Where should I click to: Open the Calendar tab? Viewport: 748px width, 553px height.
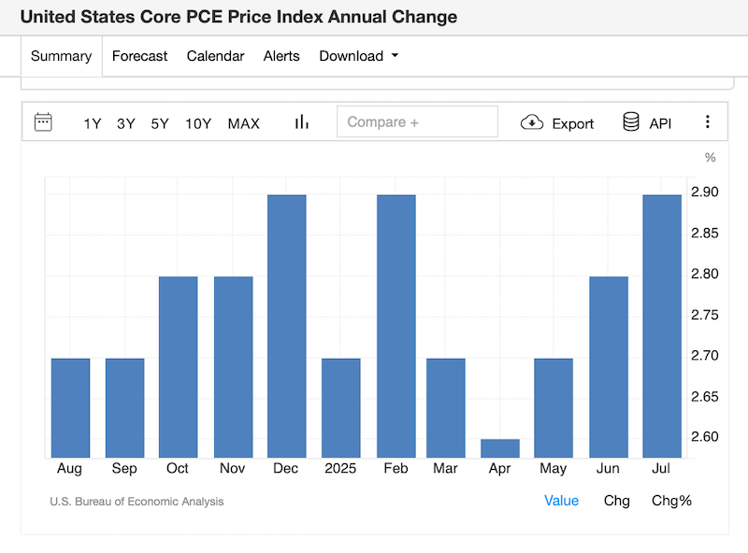click(215, 56)
